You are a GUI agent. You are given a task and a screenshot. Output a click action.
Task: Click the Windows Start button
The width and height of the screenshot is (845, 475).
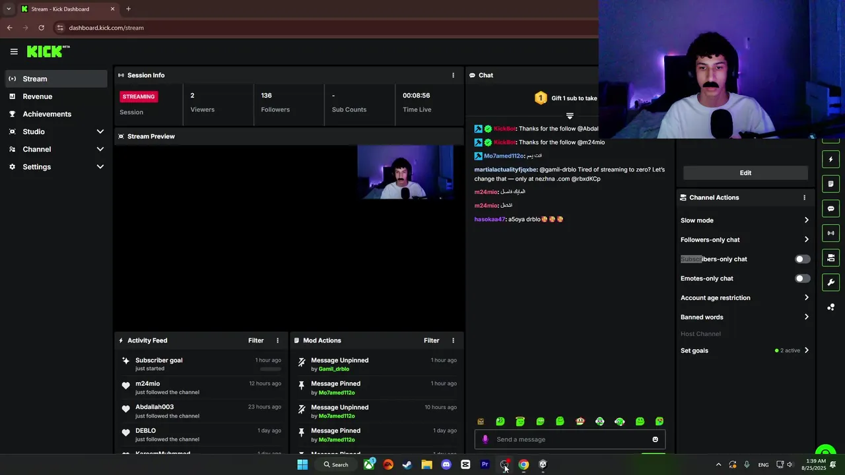point(302,464)
